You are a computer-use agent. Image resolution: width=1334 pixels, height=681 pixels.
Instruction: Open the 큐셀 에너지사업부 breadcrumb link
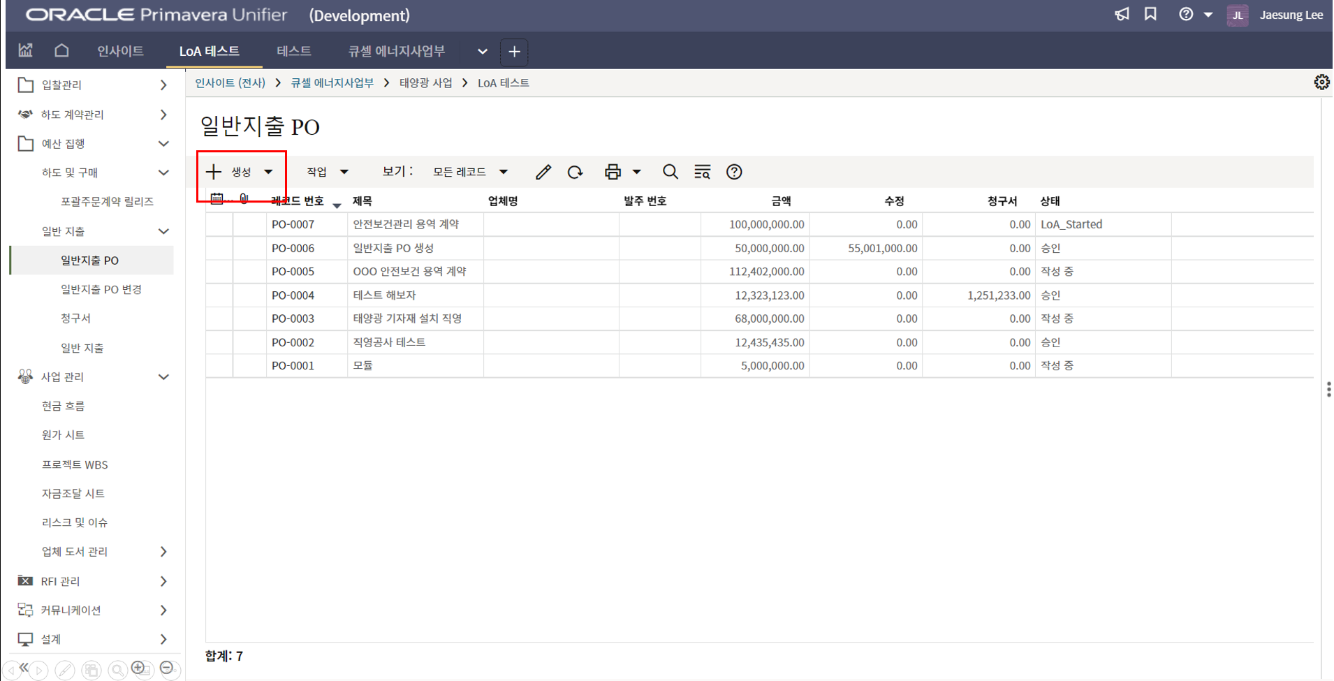(x=332, y=83)
